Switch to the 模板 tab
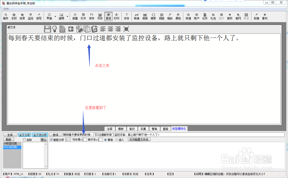Image resolution: width=288 pixels, height=178 pixels. [x=121, y=129]
